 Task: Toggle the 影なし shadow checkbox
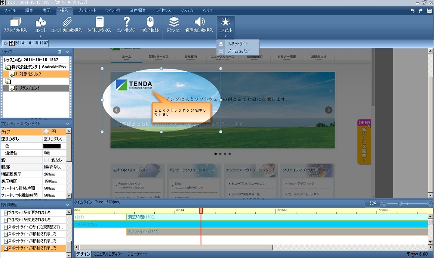click(x=46, y=160)
